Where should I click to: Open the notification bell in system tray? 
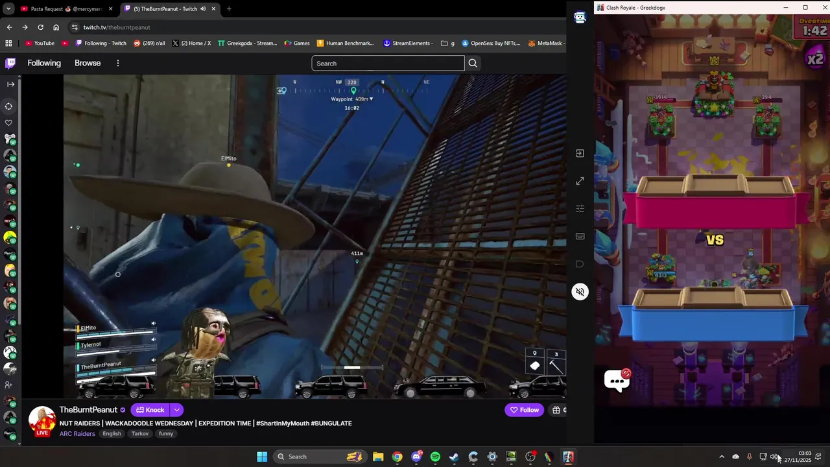click(x=818, y=457)
